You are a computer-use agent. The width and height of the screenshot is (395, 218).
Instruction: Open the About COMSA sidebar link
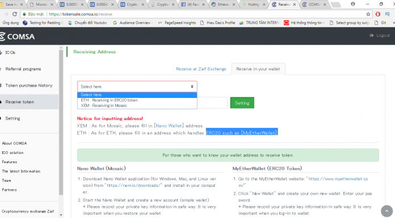(x=14, y=143)
